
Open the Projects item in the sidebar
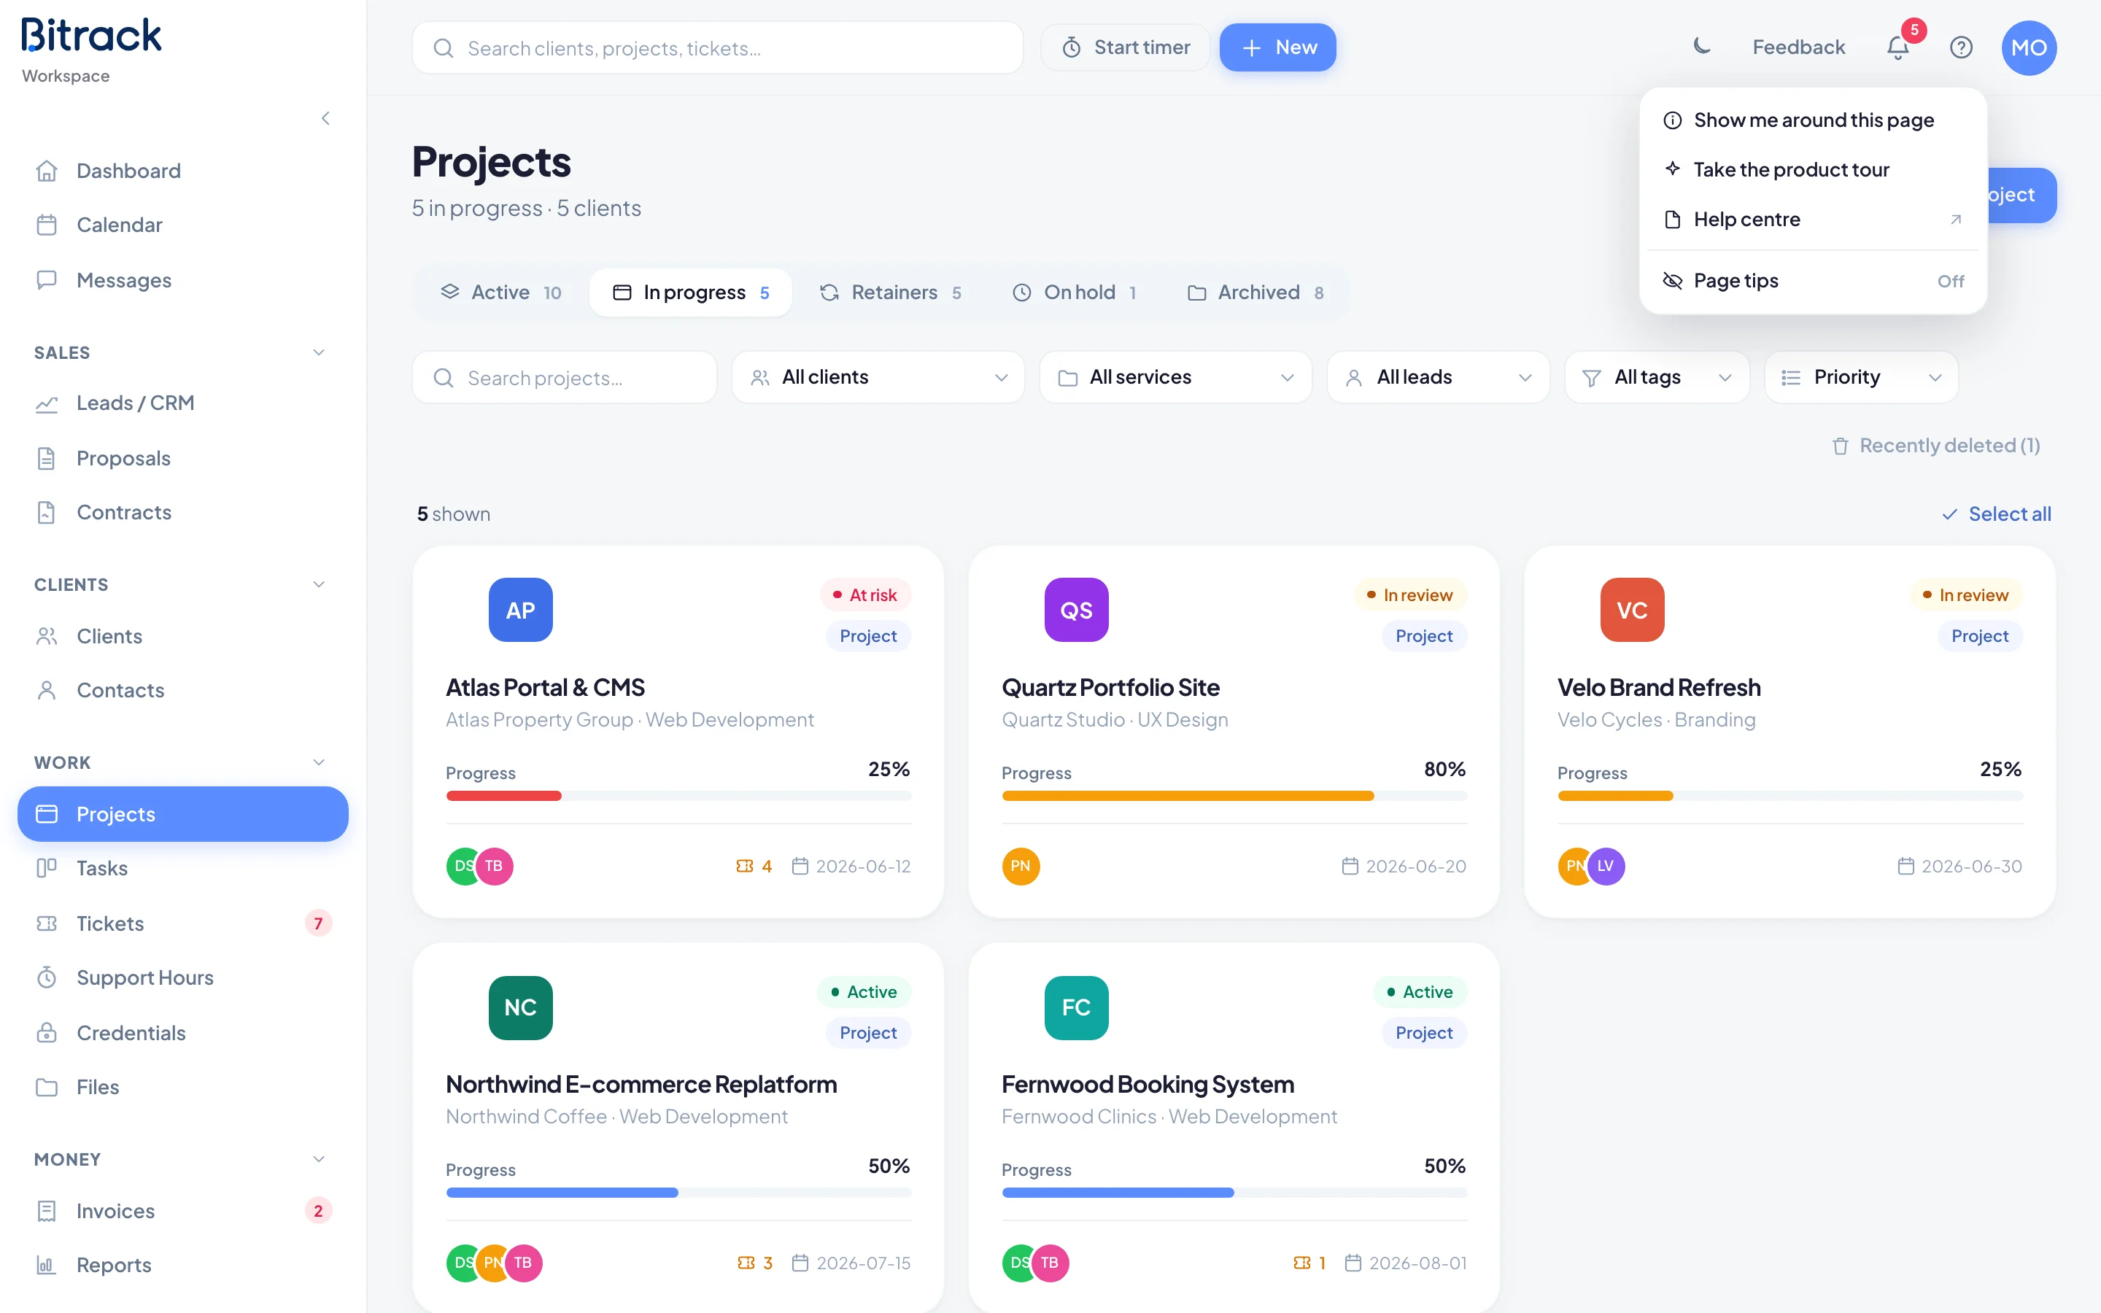click(x=182, y=813)
